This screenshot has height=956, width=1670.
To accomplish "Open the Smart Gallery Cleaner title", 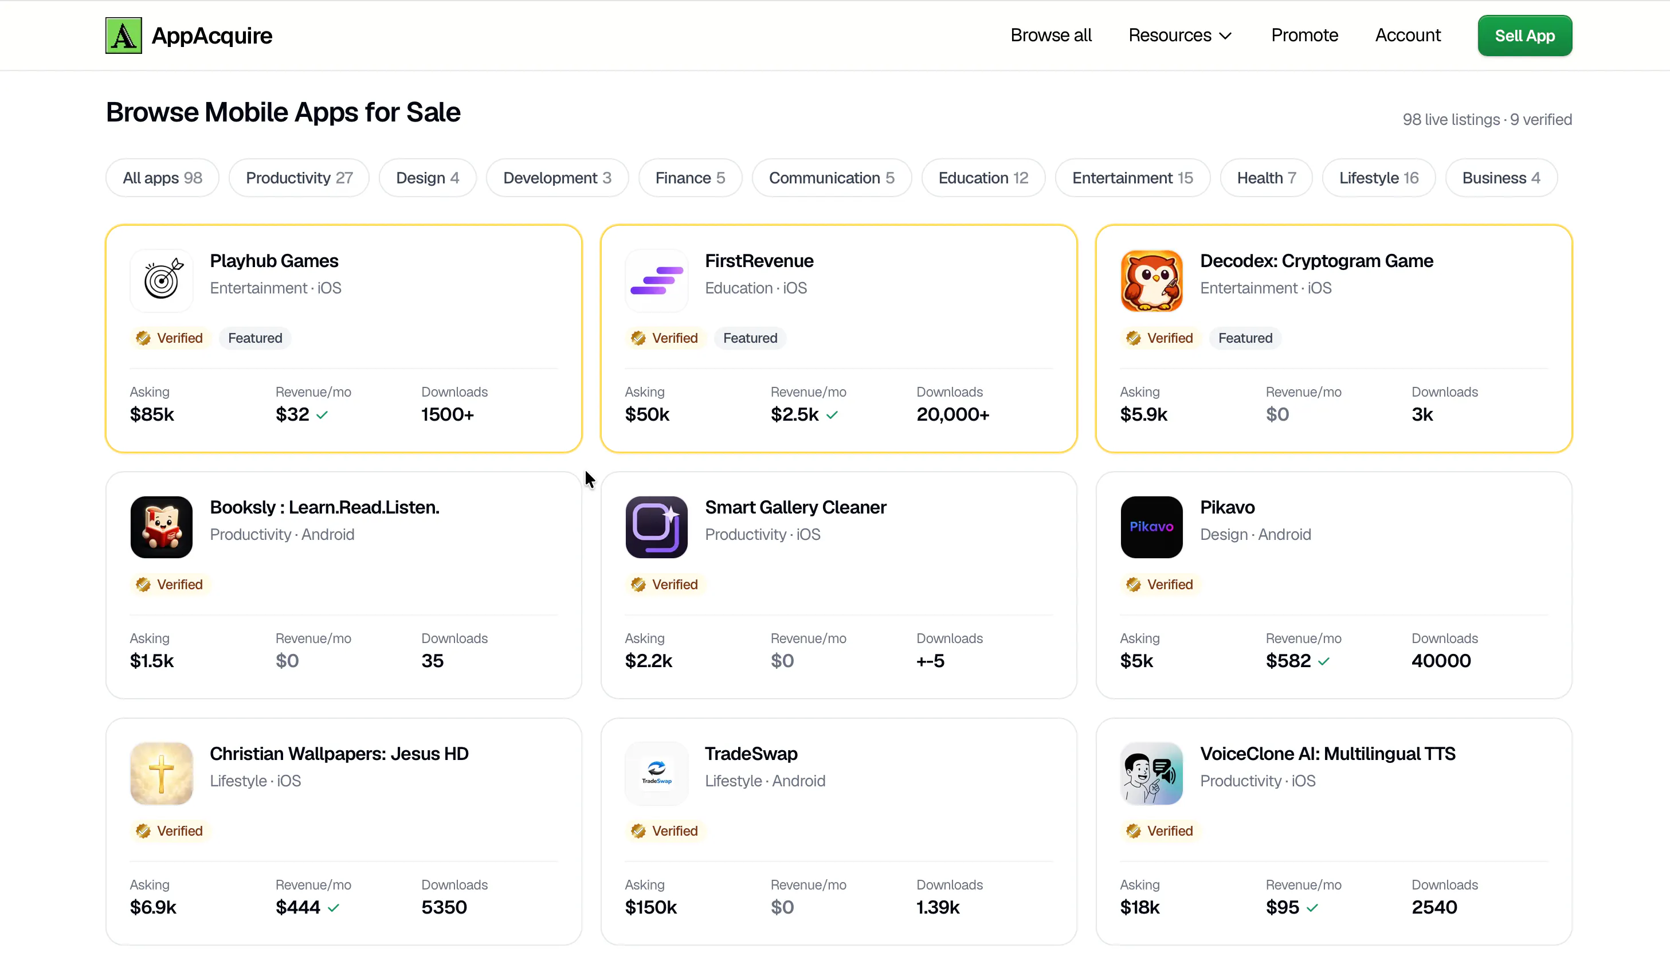I will click(x=795, y=507).
